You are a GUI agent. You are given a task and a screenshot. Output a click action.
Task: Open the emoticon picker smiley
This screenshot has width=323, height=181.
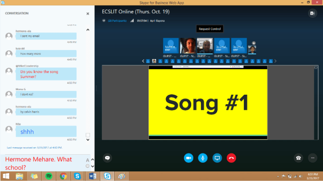pos(87,166)
